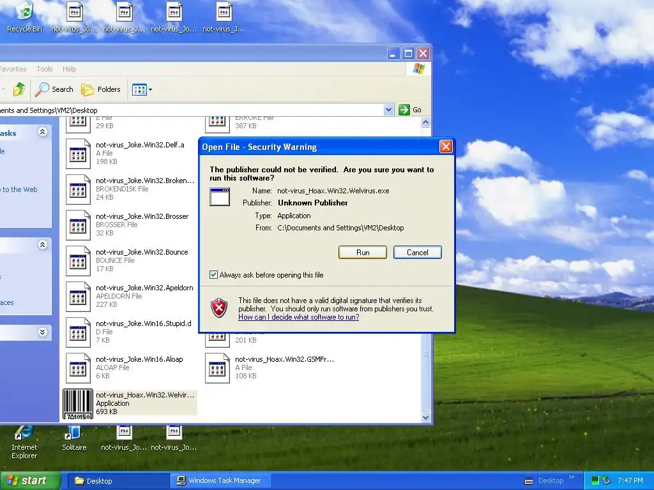The image size is (654, 490).
Task: Click the second system tray icon
Action: (607, 481)
